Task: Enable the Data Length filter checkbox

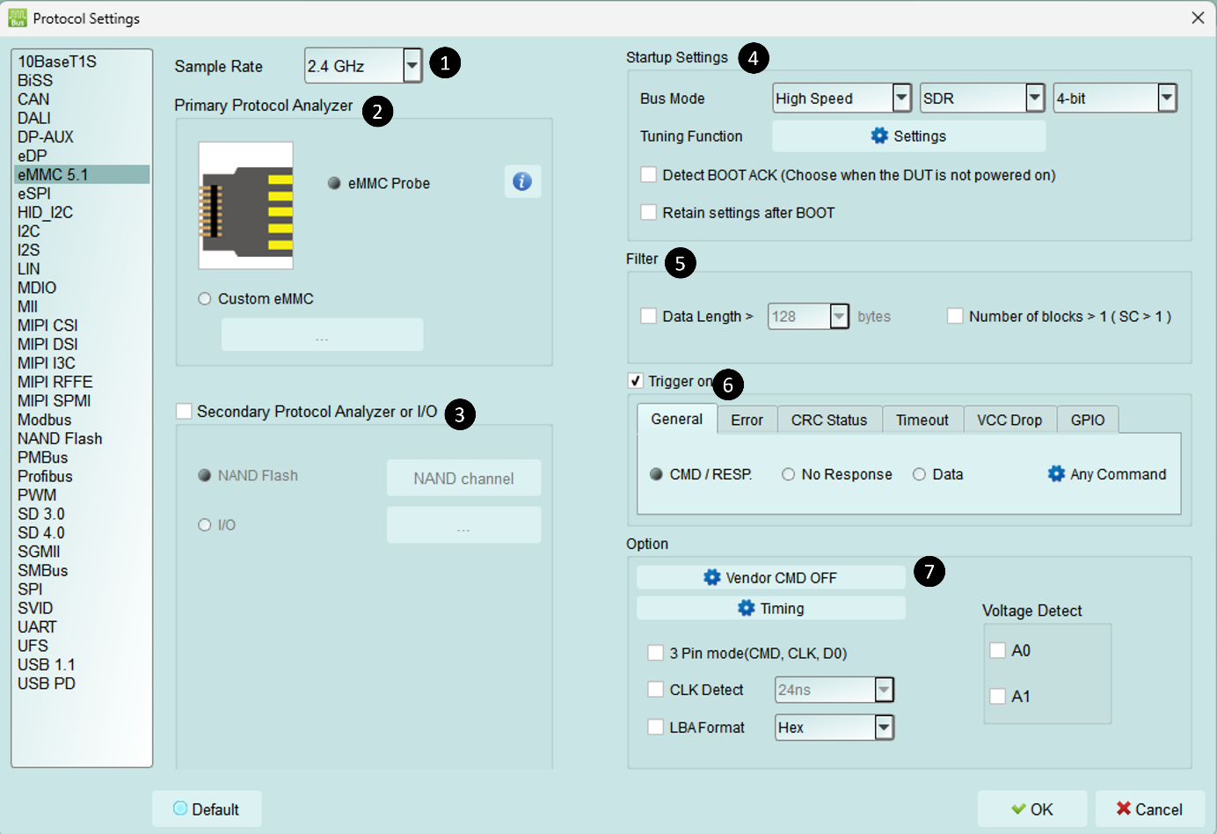Action: click(x=649, y=316)
